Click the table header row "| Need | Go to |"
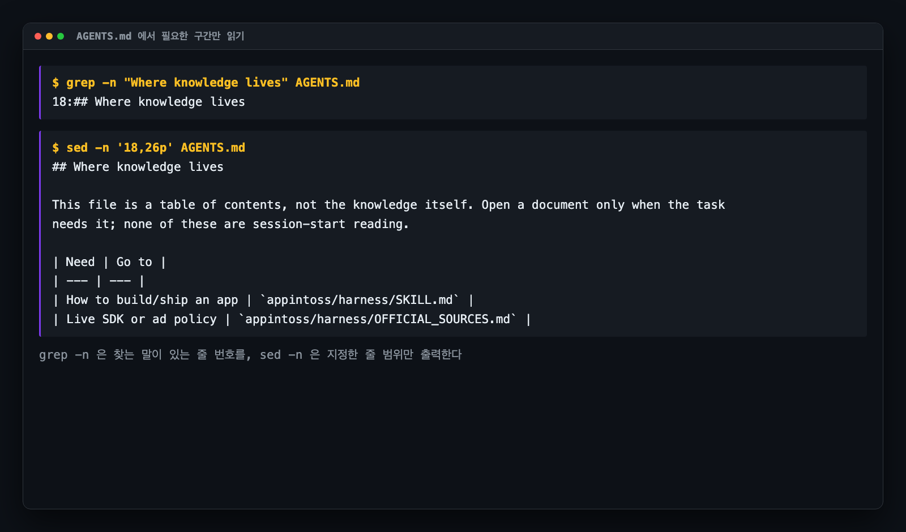 click(x=109, y=262)
